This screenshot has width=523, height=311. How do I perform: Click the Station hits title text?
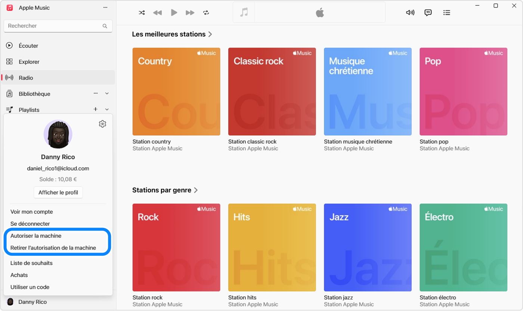tap(242, 298)
